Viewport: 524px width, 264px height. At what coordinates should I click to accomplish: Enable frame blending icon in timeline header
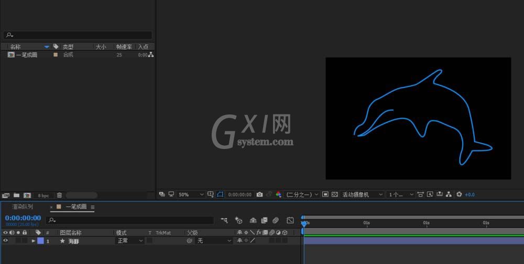tap(264, 220)
